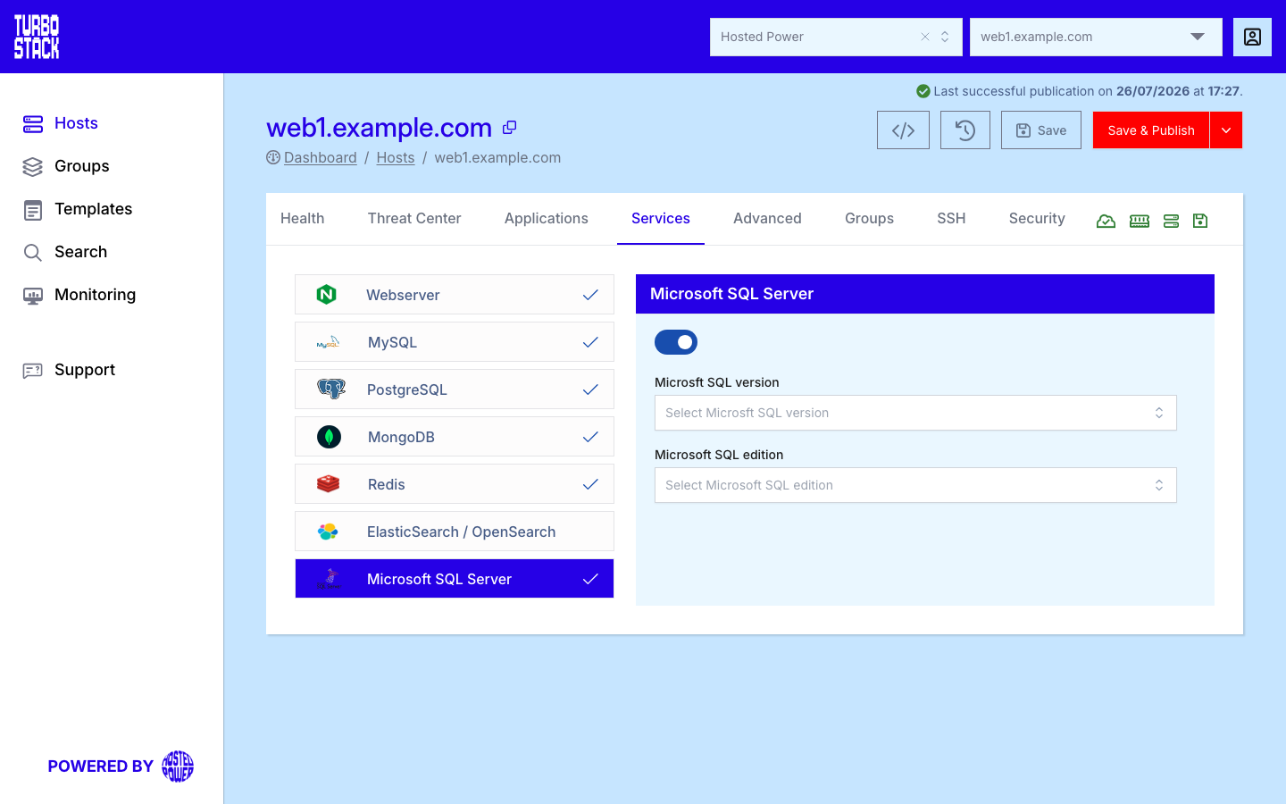Open Search in the sidebar
The width and height of the screenshot is (1286, 804).
click(65, 252)
